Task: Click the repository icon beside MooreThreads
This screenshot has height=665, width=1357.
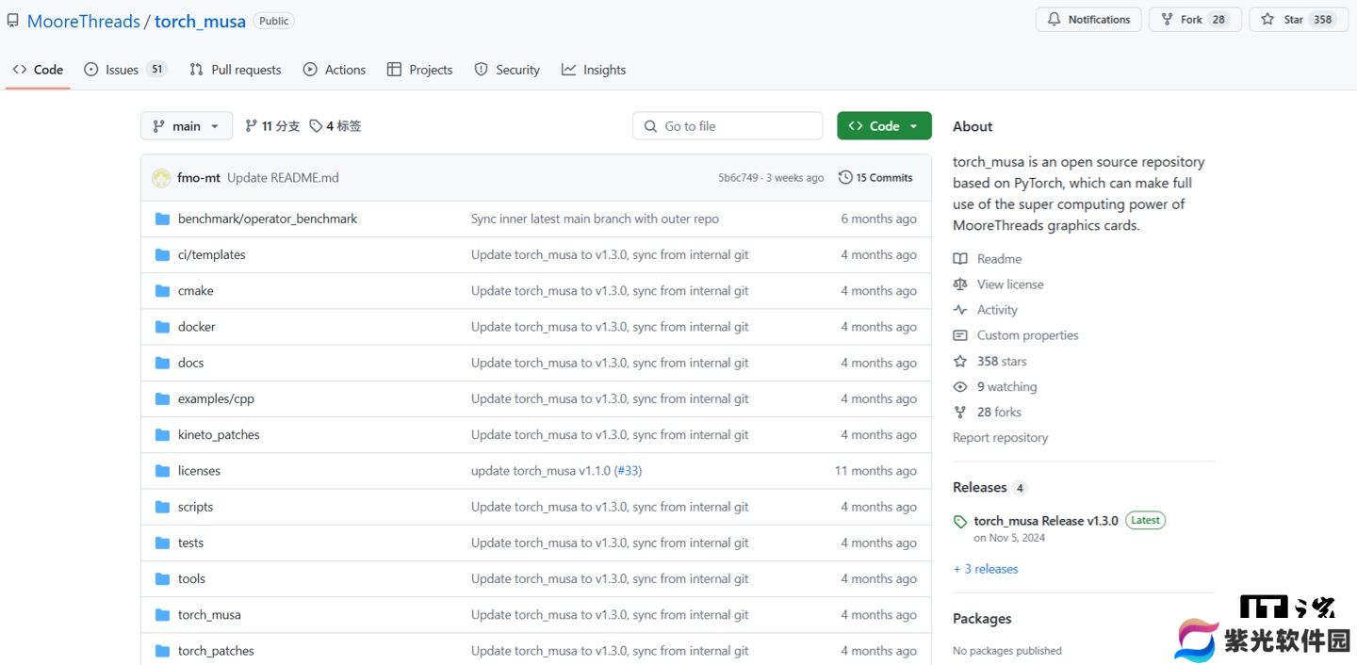Action: coord(12,21)
